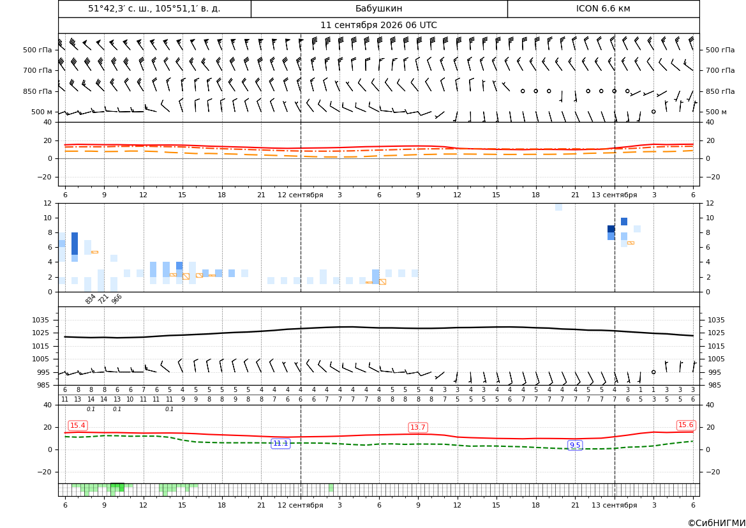
Task: Click the rotated 966 value under cloud panel
Action: [117, 299]
